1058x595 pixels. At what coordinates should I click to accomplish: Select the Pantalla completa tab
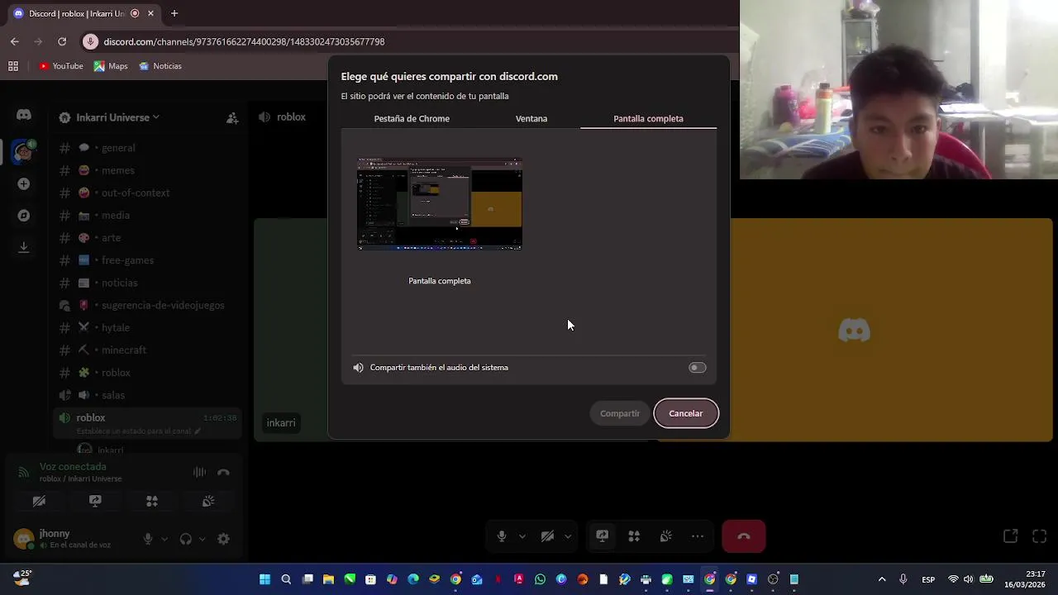click(x=648, y=118)
